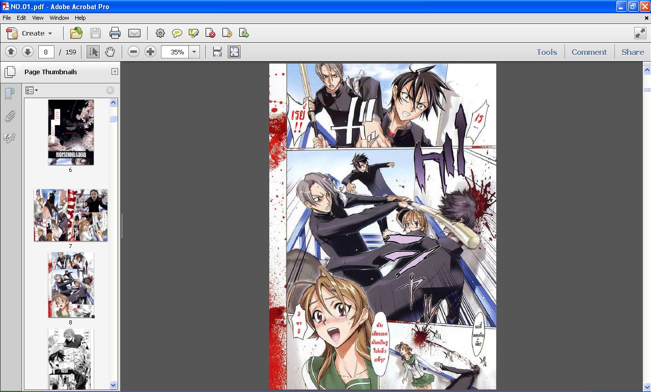
Task: Click the Open file folder icon
Action: point(76,34)
